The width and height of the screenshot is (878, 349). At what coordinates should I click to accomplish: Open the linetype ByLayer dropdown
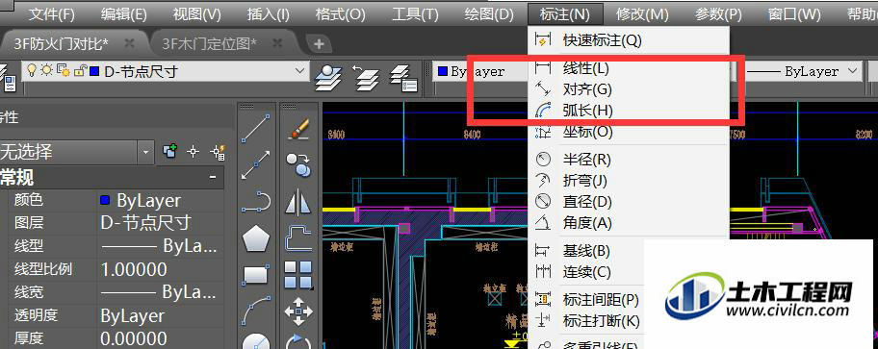[852, 71]
